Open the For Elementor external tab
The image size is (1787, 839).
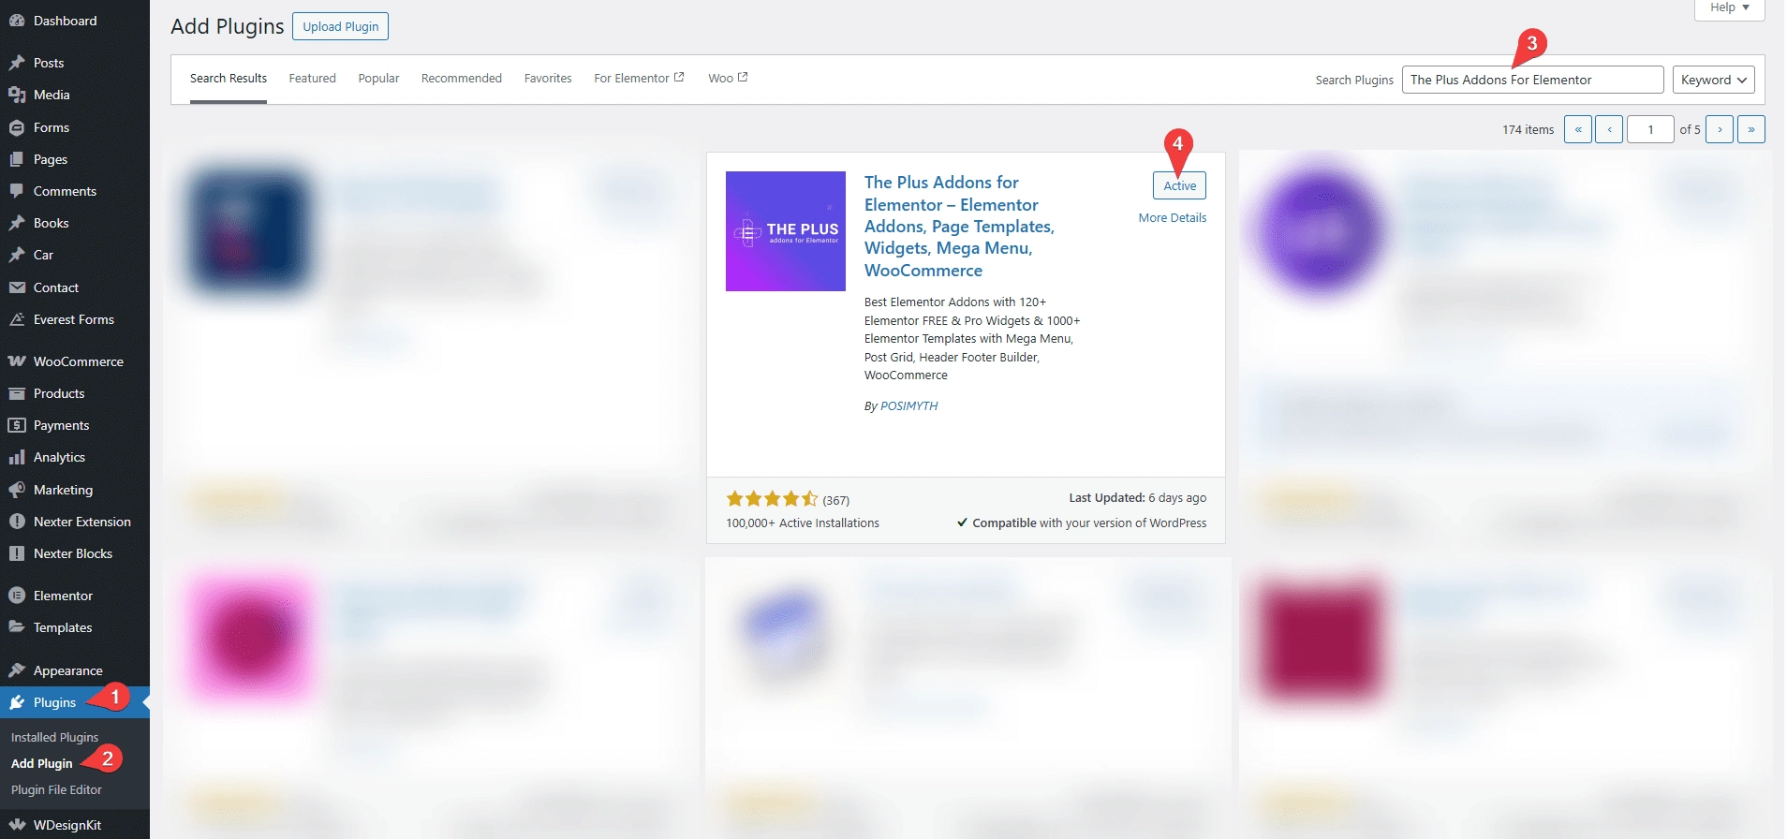(639, 79)
